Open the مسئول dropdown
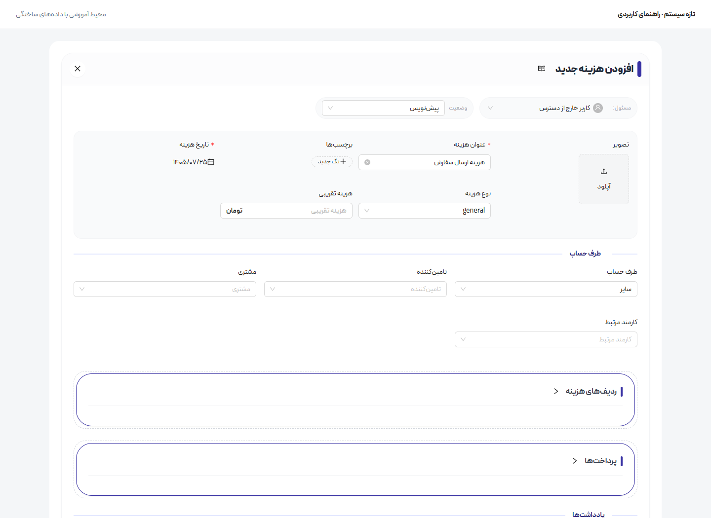The width and height of the screenshot is (711, 518). (558, 108)
